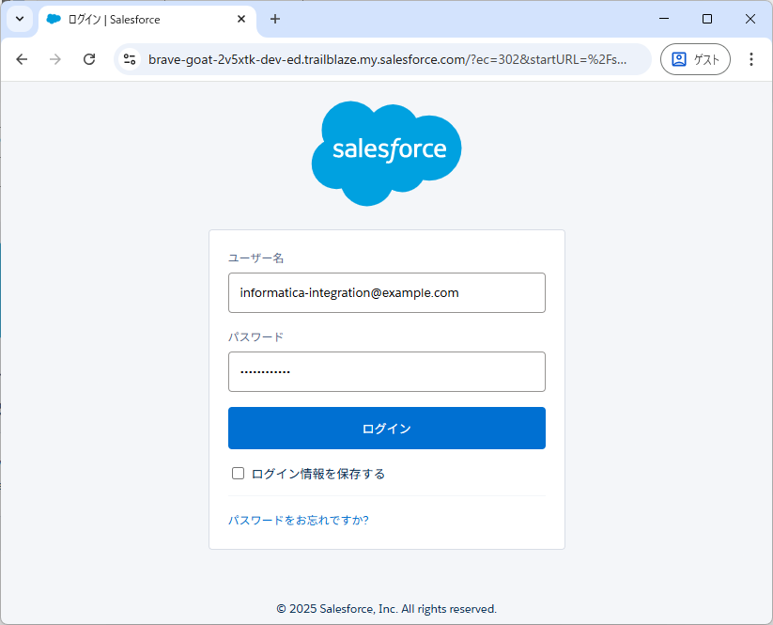Image resolution: width=773 pixels, height=625 pixels.
Task: Click the address bar URL
Action: point(388,60)
